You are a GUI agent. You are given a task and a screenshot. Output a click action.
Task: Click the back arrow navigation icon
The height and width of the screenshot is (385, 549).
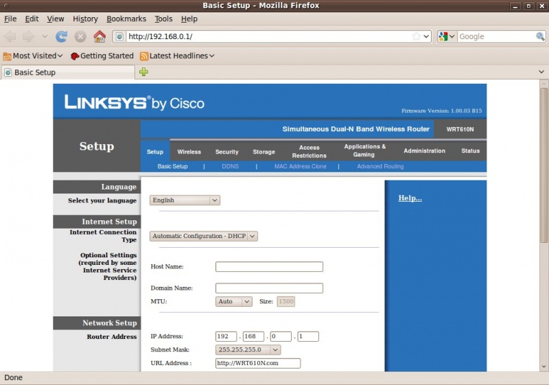[x=11, y=36]
